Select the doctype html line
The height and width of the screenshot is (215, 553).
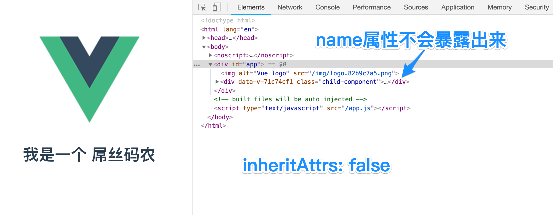tap(228, 20)
